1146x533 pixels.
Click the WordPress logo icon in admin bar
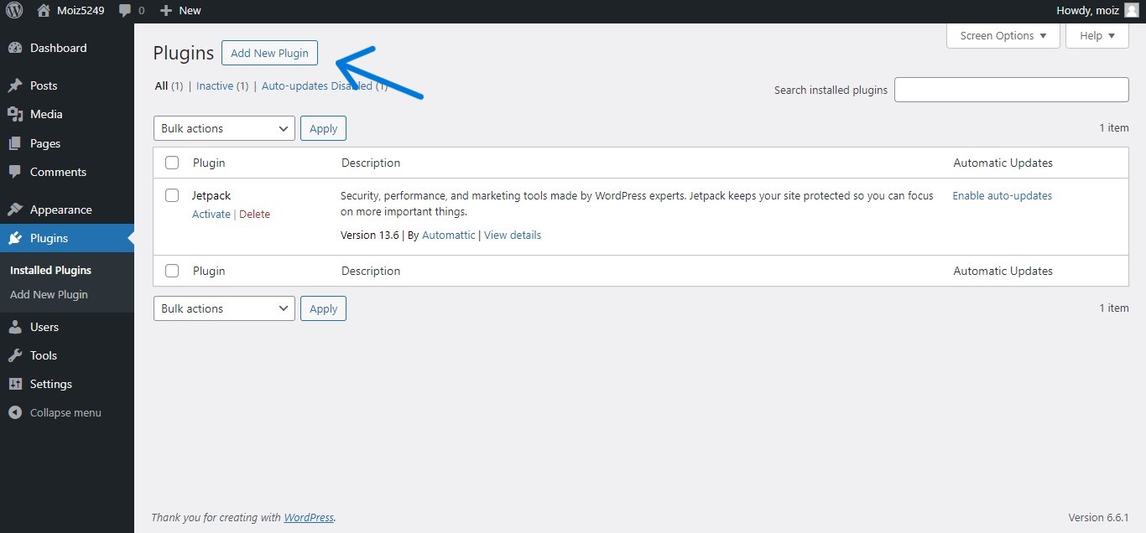[x=14, y=11]
